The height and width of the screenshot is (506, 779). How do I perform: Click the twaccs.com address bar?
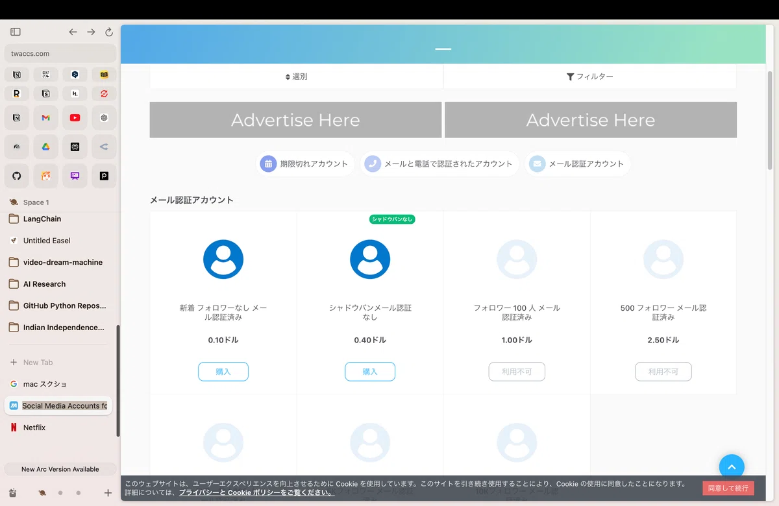pyautogui.click(x=60, y=54)
